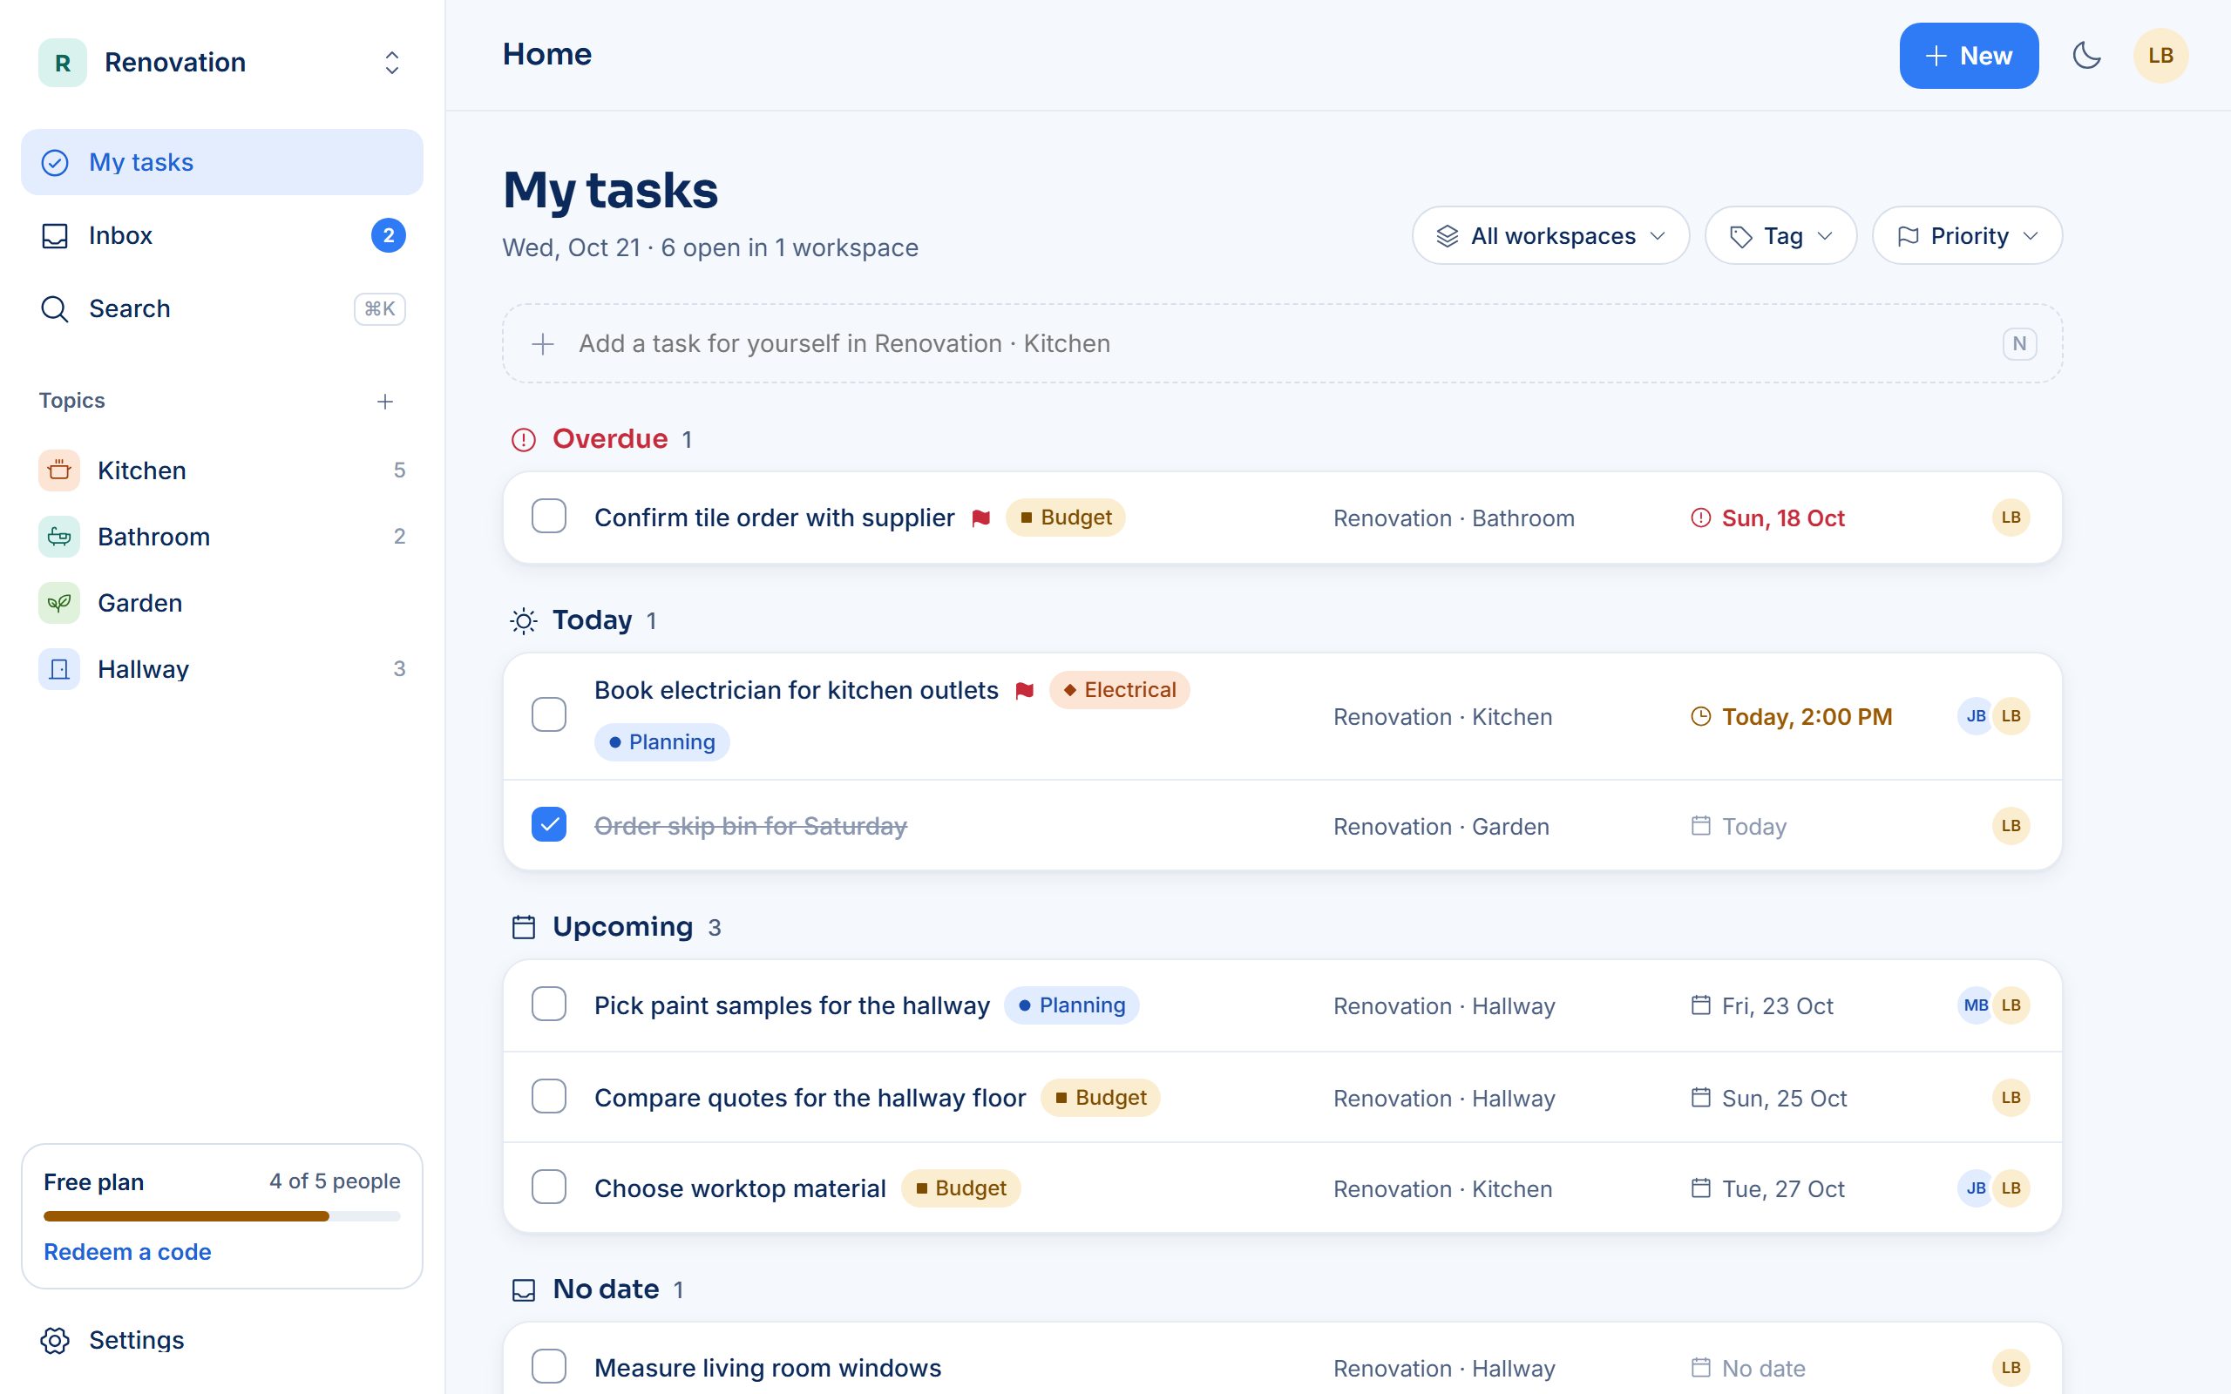Check off Pick paint samples for the hallway
2231x1394 pixels.
pyautogui.click(x=548, y=1004)
